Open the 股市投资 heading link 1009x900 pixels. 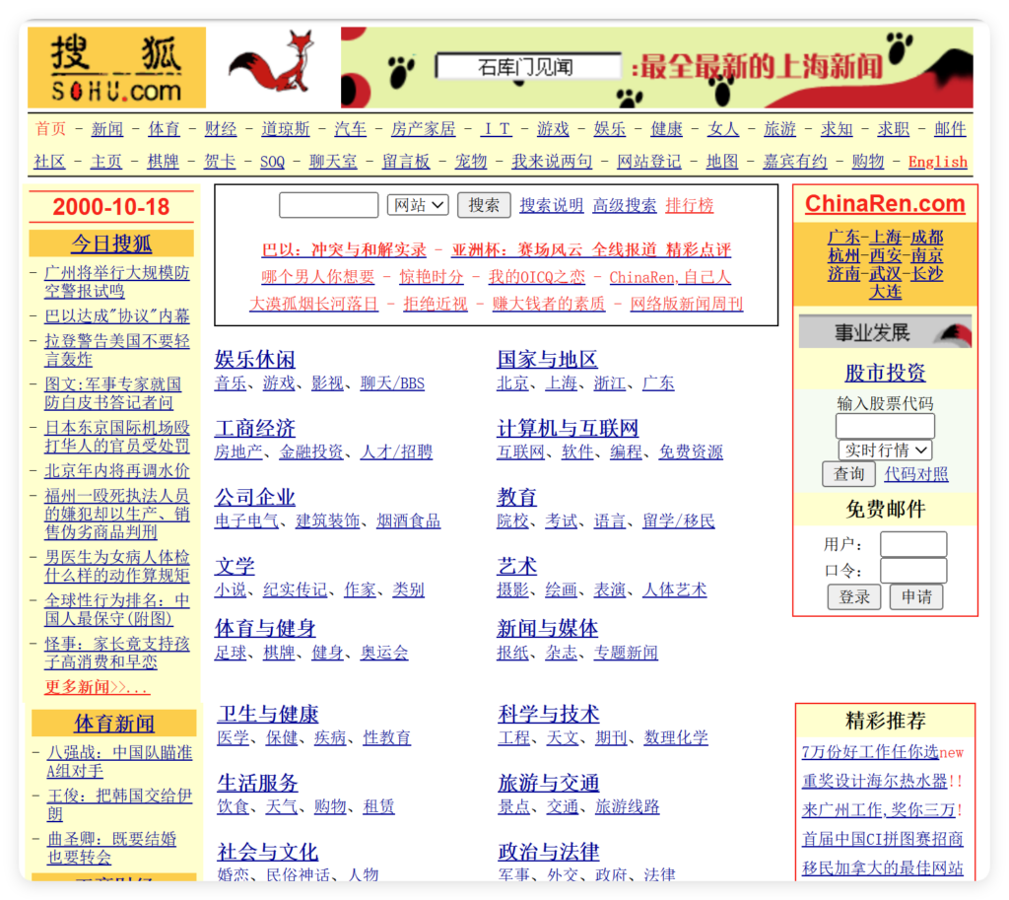(885, 372)
